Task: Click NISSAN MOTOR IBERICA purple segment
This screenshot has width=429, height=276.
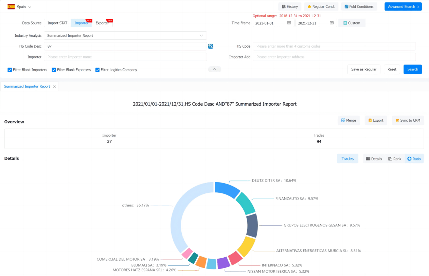Action: point(224,263)
